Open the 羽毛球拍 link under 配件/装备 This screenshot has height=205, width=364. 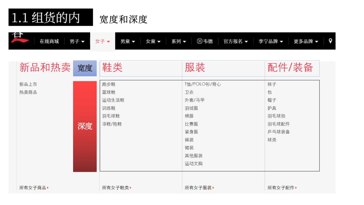click(276, 115)
